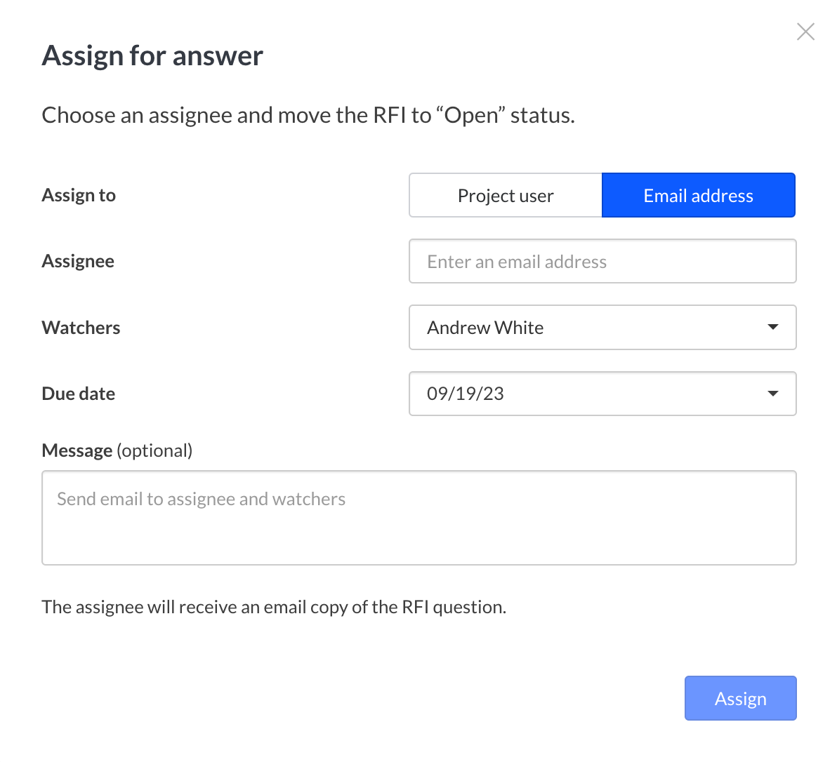837x762 pixels.
Task: Close the Assign for answer dialog
Action: tap(805, 32)
